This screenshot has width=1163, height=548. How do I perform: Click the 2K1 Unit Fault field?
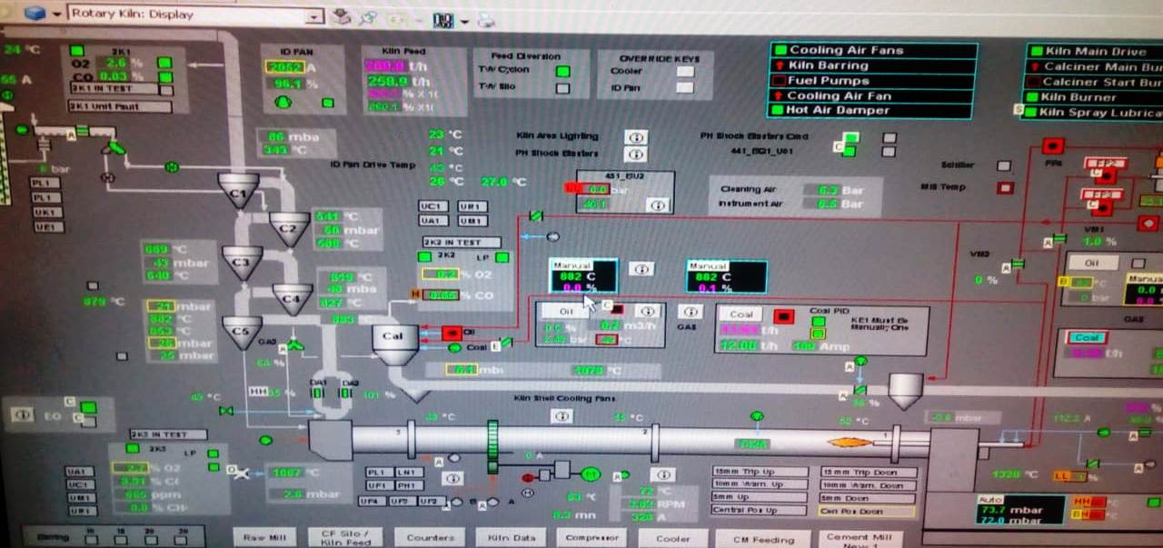point(120,106)
